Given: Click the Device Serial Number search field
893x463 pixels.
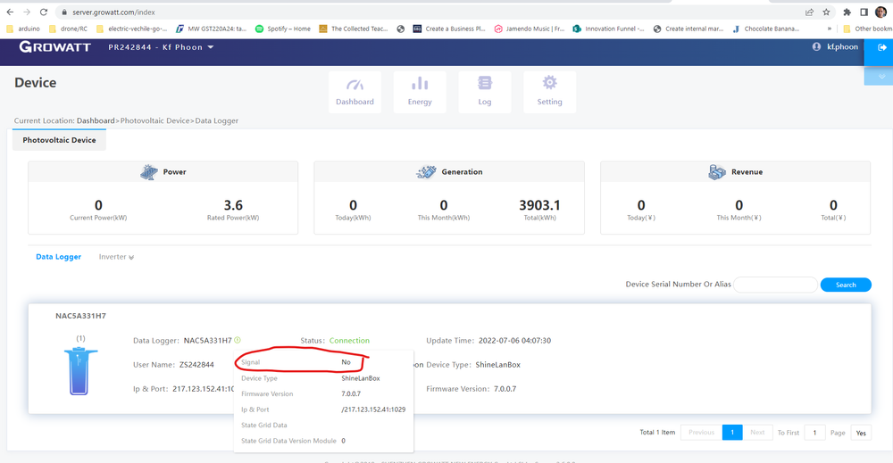Looking at the screenshot, I should 775,285.
